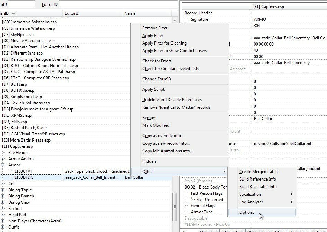Expand the Non-Player Character (Actor) group
The width and height of the screenshot is (327, 232).
click(x=3, y=221)
